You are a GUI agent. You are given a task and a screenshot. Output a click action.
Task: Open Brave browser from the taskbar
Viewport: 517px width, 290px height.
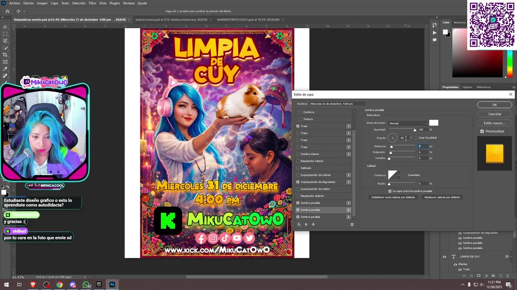click(33, 285)
